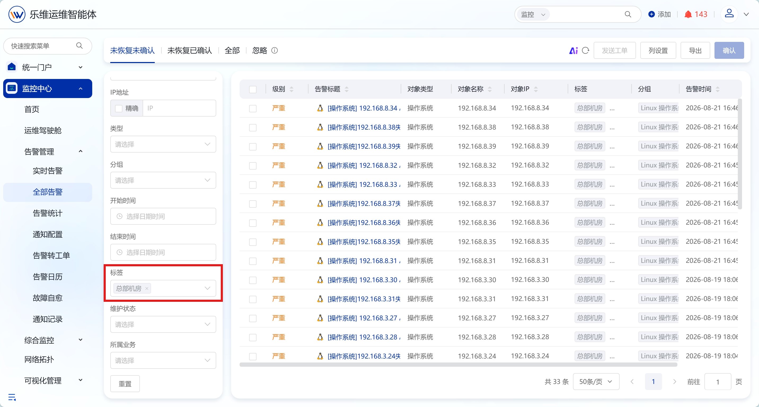Switch to the 未恢复已确认 tab
Viewport: 759px width, 407px height.
189,51
